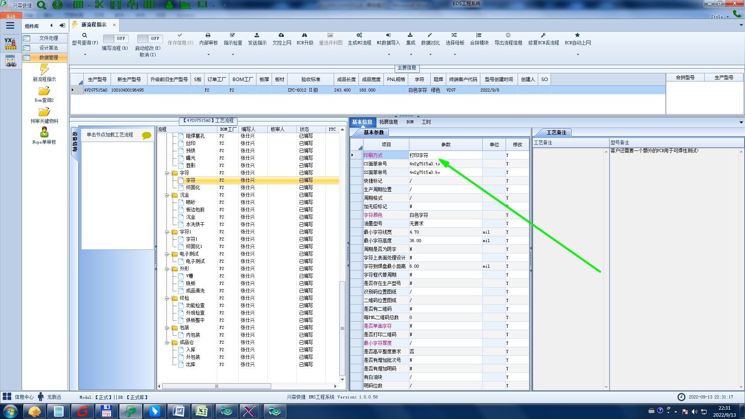Click the 发送指示 toolbar icon

pos(257,35)
